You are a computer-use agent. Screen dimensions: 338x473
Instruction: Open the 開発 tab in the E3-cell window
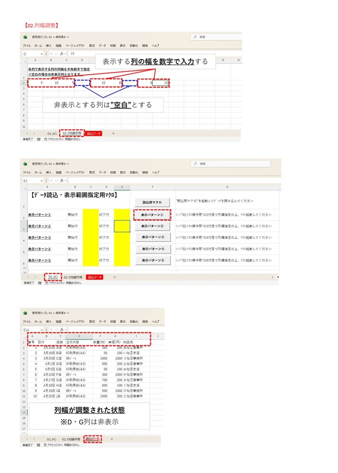[x=145, y=172]
